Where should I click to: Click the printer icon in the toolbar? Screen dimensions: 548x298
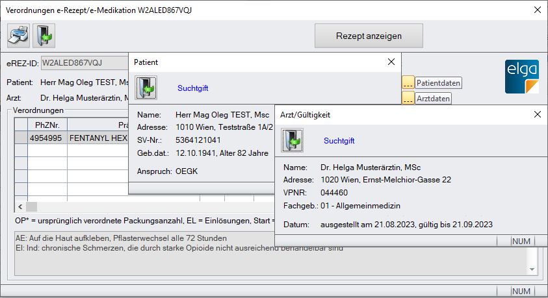click(18, 34)
